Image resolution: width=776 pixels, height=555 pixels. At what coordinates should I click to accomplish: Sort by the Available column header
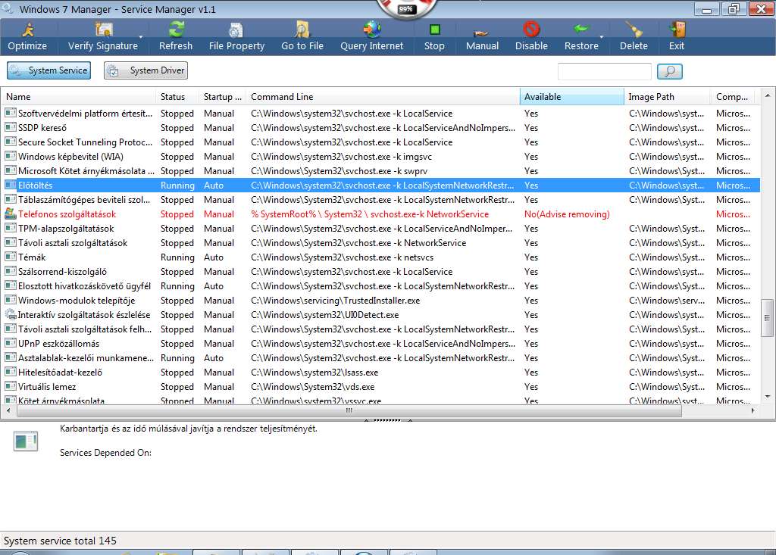pyautogui.click(x=571, y=97)
